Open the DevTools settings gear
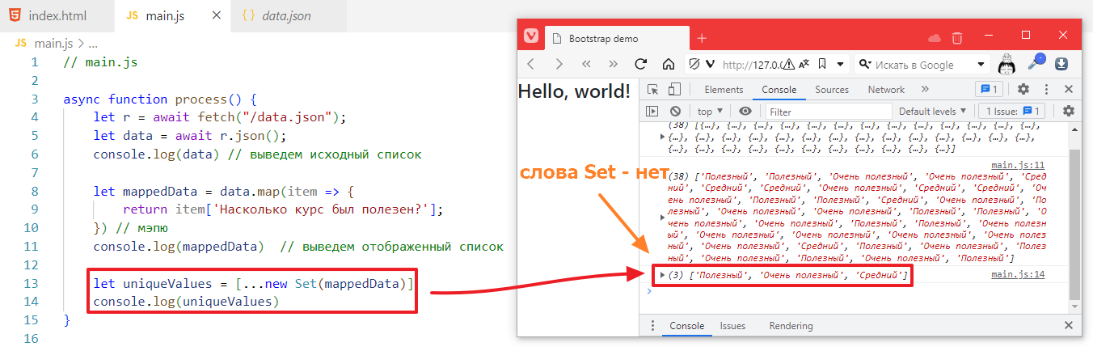This screenshot has width=1093, height=351. (x=1023, y=90)
